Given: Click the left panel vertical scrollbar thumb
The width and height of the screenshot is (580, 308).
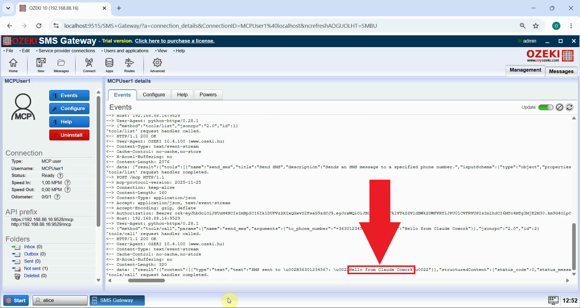Looking at the screenshot, I should 98,162.
